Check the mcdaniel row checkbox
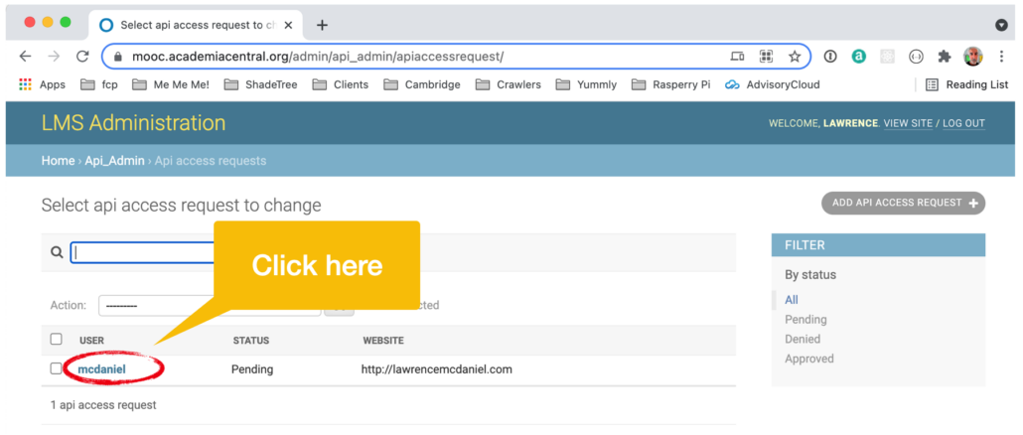Screen dimensions: 1023x435 point(56,368)
